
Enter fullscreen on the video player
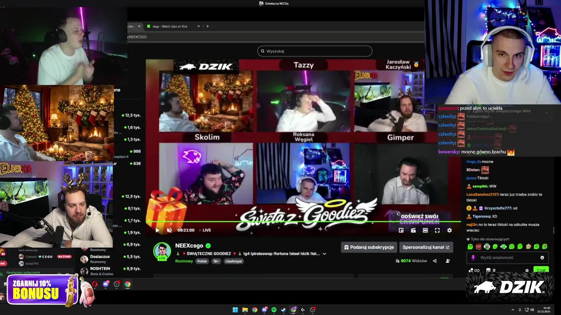tap(437, 230)
